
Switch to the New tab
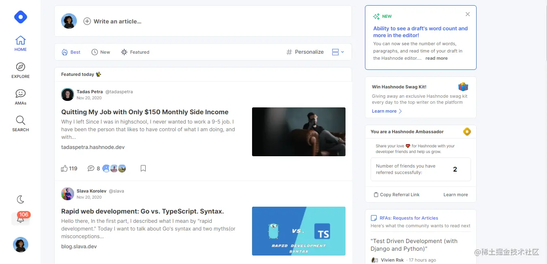click(x=101, y=52)
